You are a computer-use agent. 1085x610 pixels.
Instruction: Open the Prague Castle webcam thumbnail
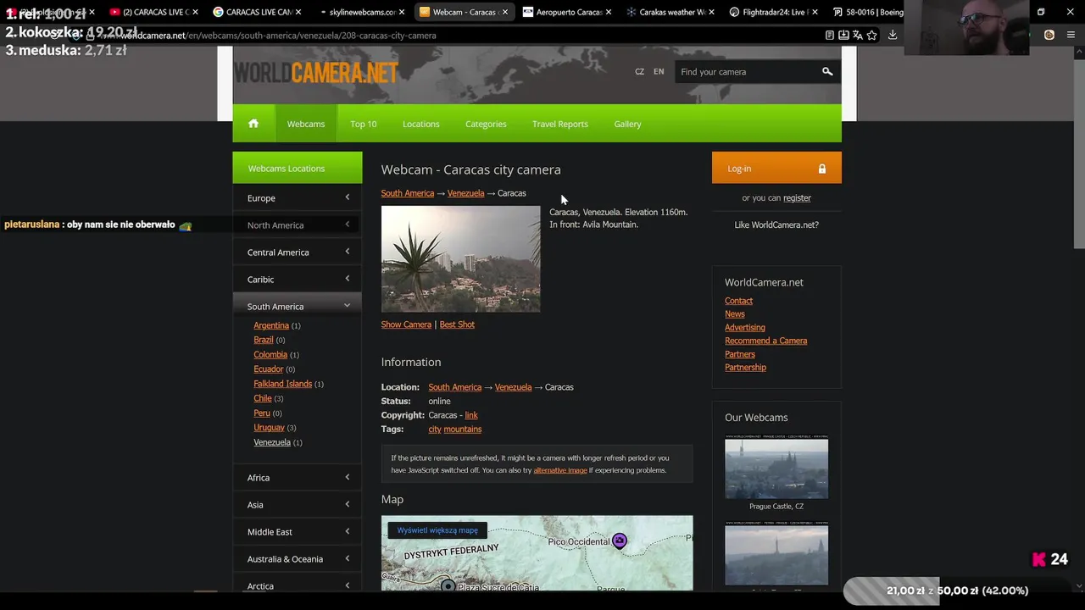(776, 469)
